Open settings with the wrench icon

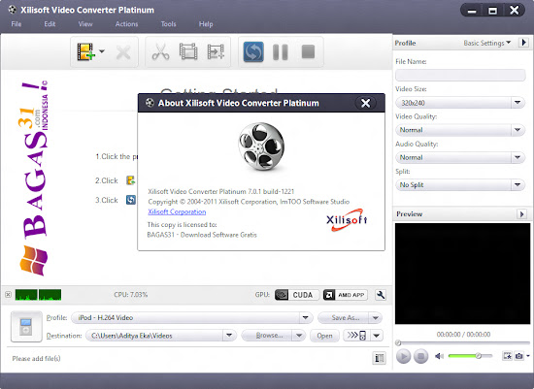[381, 295]
